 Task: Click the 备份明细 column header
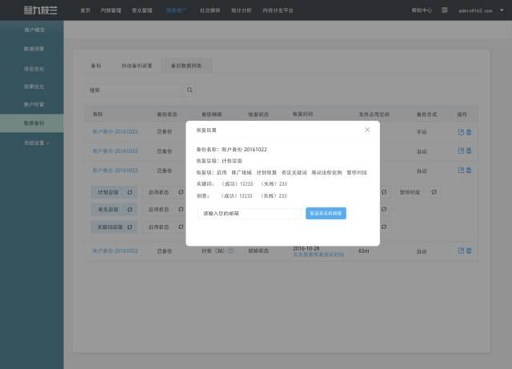pyautogui.click(x=211, y=114)
